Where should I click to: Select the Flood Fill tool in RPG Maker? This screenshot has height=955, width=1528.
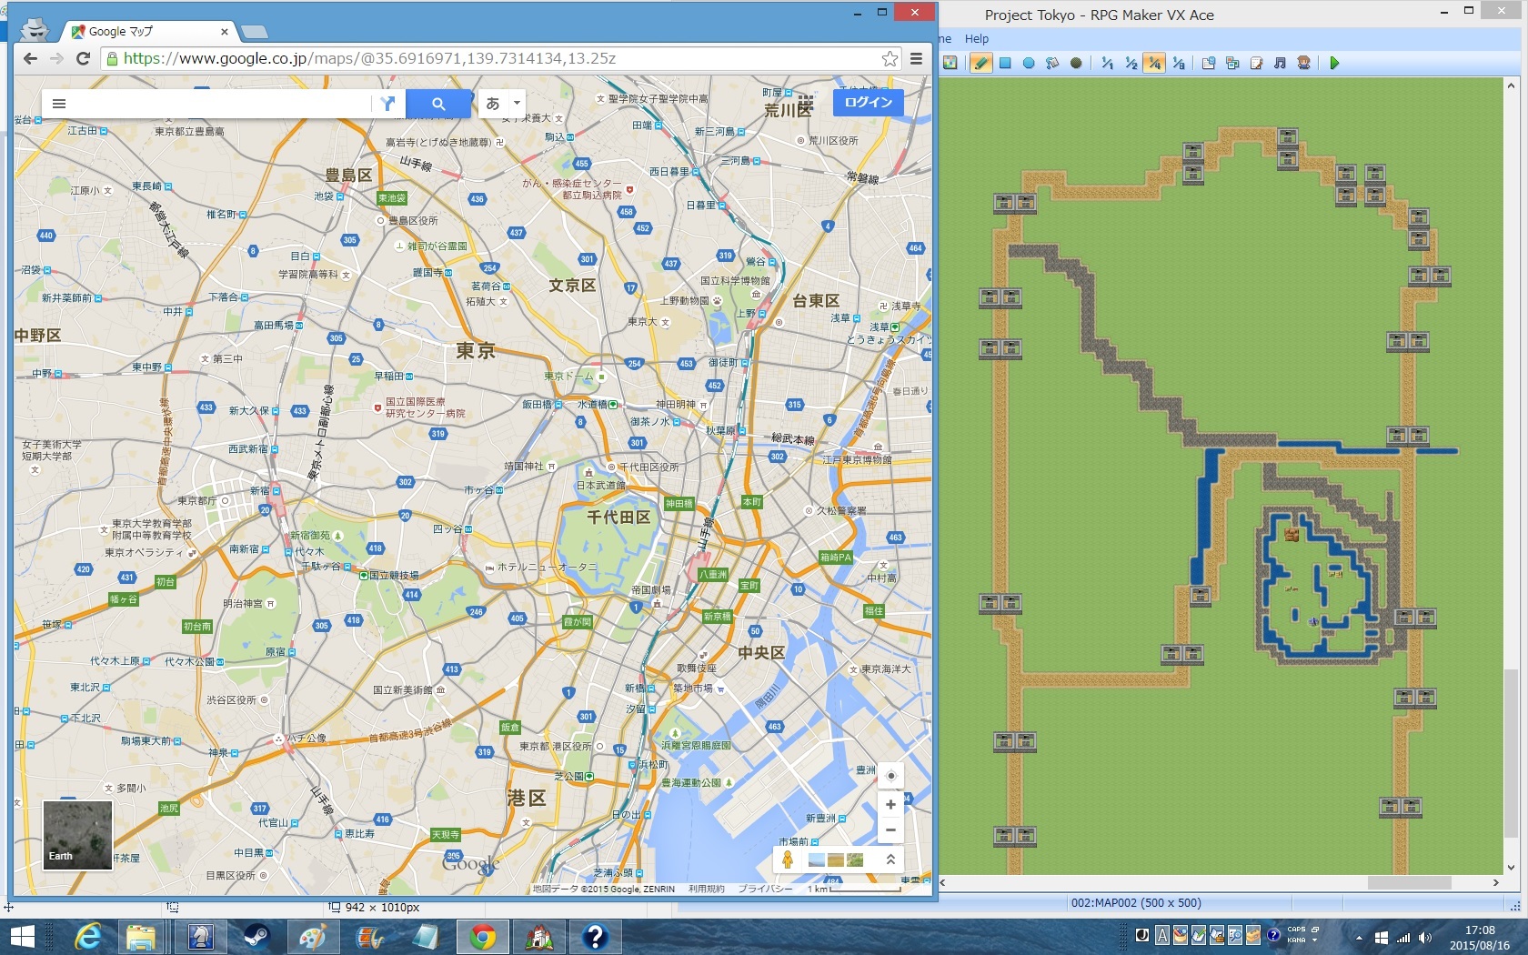(x=1052, y=63)
